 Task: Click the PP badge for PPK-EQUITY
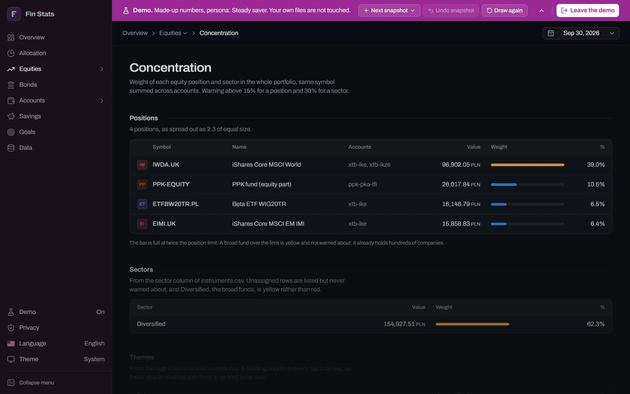[142, 185]
